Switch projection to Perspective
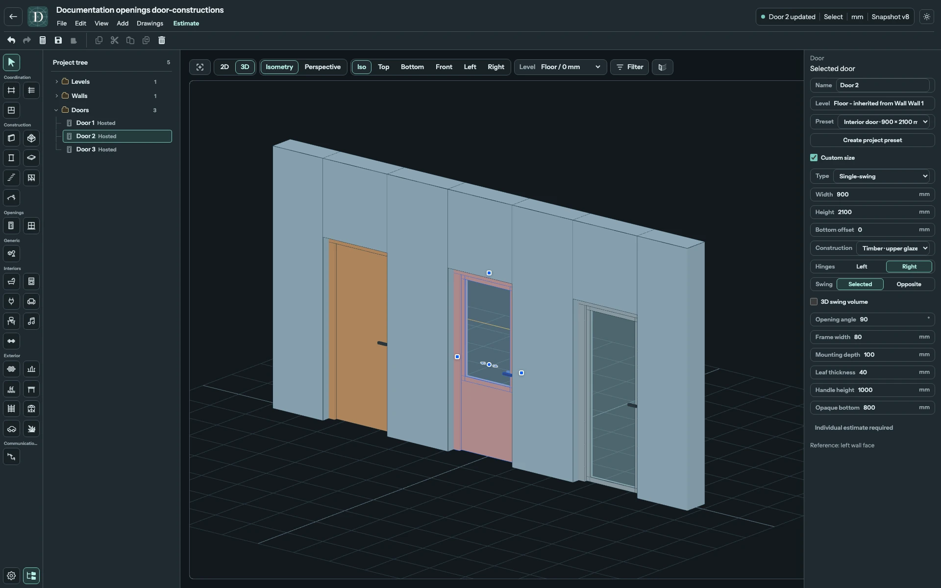 [x=322, y=67]
